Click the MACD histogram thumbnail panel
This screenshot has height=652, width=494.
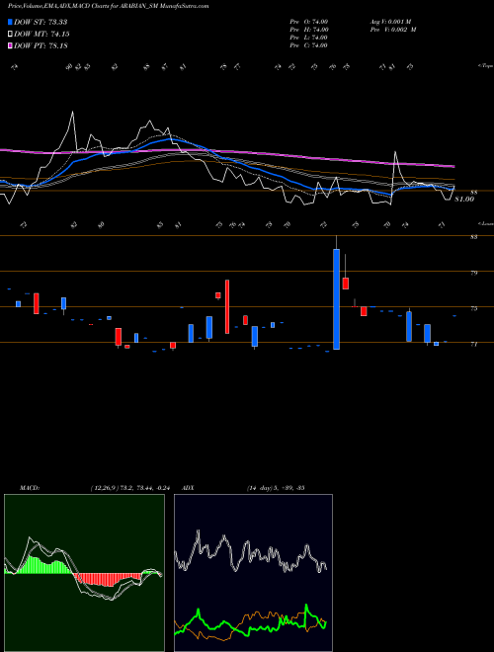coord(84,573)
